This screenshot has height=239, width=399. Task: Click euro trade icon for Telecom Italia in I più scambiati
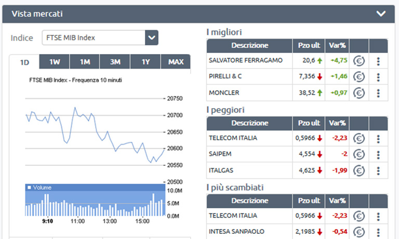tap(359, 216)
